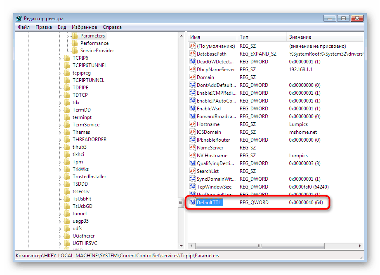Click the DeadGWDetect DWORD value icon

click(x=192, y=61)
